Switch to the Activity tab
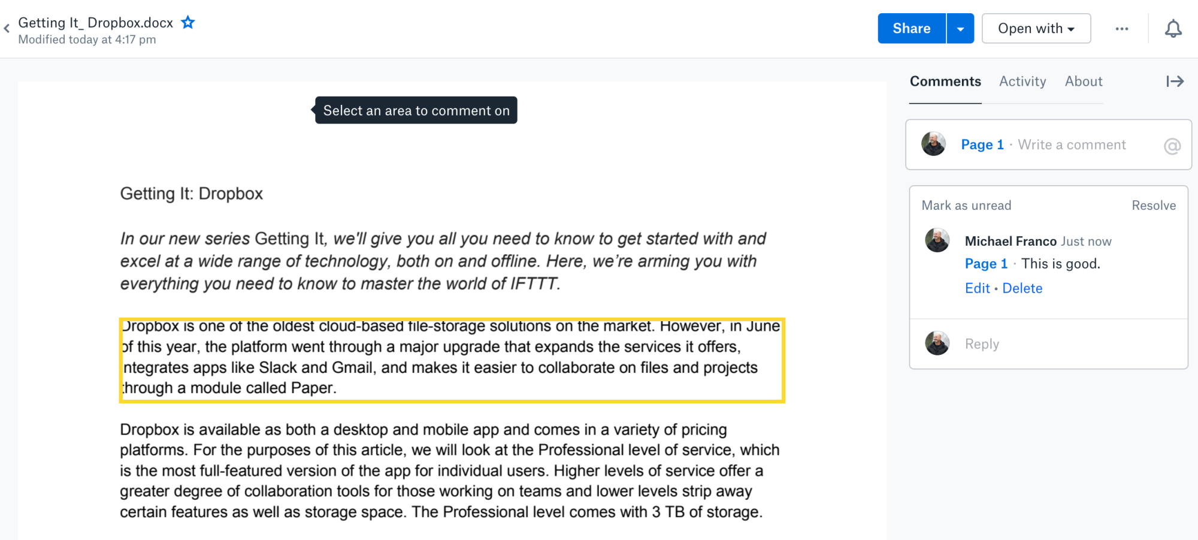The height and width of the screenshot is (540, 1198). [1022, 82]
